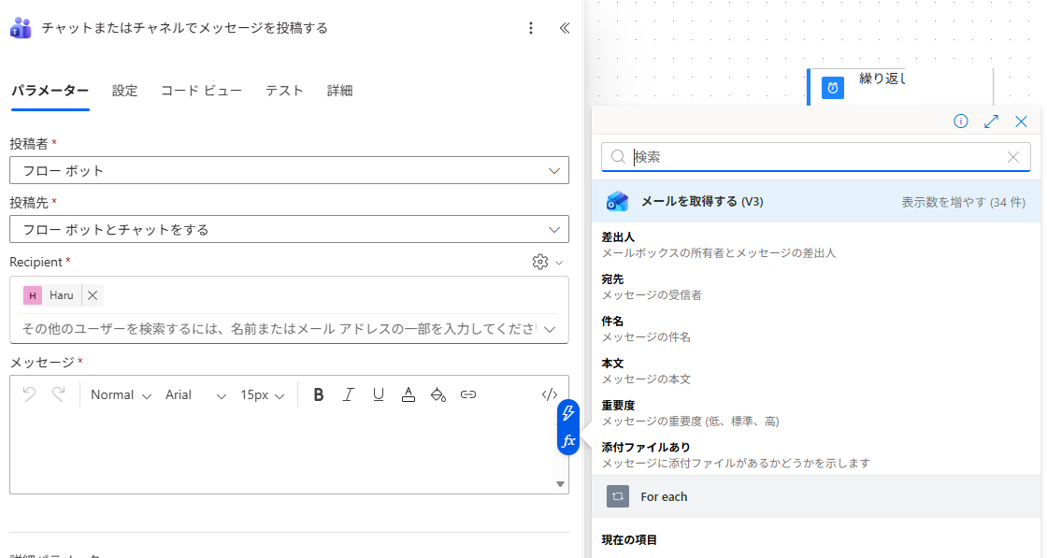Insert 件名 dynamic content
1047x558 pixels.
(816, 329)
